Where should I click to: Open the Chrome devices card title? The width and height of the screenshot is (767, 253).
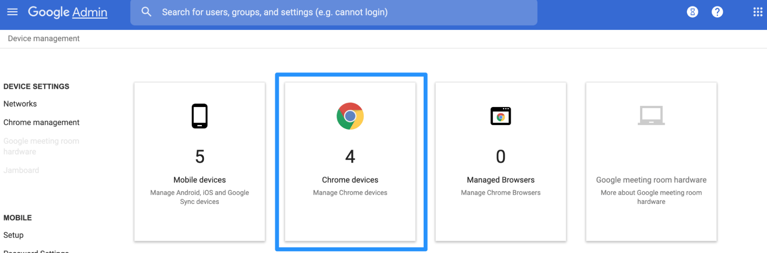click(x=350, y=180)
